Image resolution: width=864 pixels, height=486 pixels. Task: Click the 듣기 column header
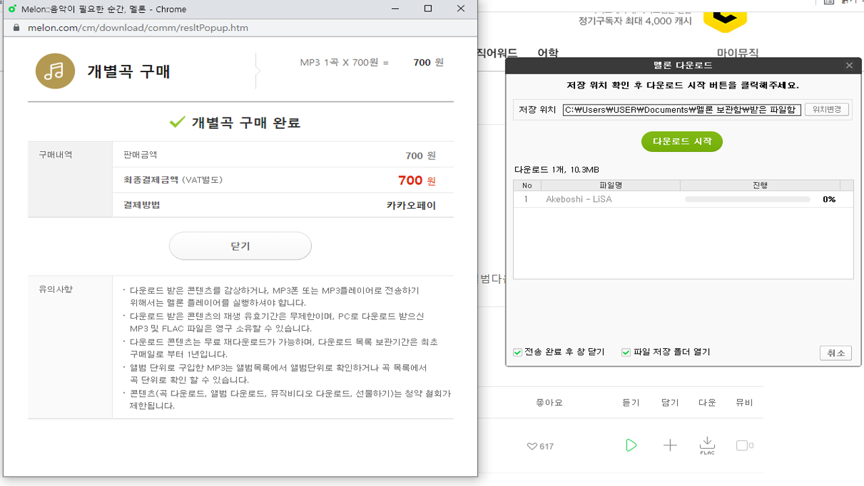pyautogui.click(x=630, y=402)
